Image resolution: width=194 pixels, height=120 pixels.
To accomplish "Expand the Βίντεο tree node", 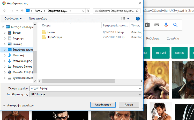I will click(x=5, y=33).
